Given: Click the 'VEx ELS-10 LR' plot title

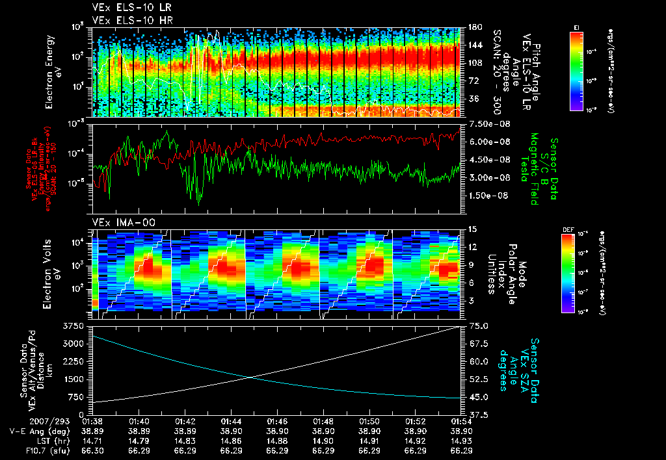Looking at the screenshot, I should (131, 8).
